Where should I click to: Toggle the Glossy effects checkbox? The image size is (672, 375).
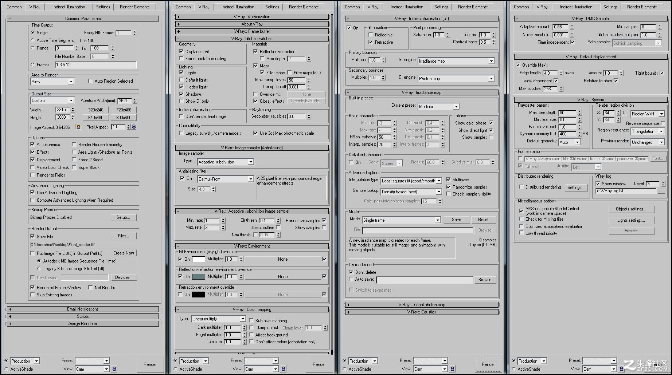point(255,101)
